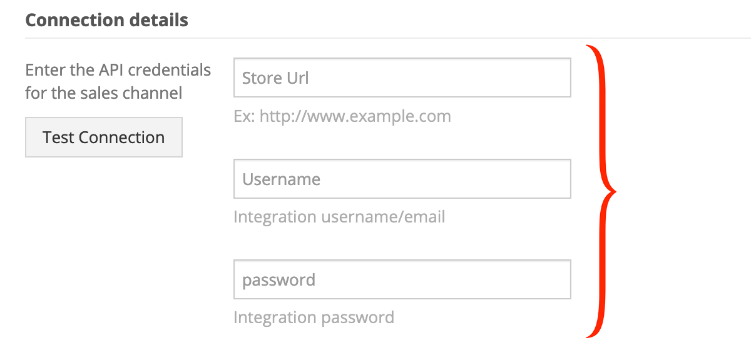This screenshot has height=345, width=751.
Task: Click the Test Connection button
Action: [x=104, y=137]
